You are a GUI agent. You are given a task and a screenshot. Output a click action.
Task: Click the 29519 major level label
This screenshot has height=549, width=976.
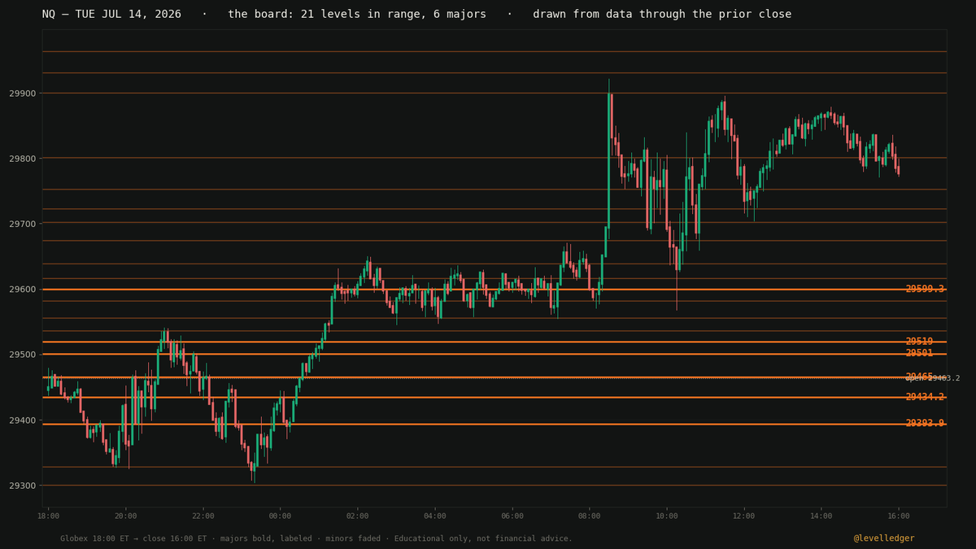coord(919,342)
